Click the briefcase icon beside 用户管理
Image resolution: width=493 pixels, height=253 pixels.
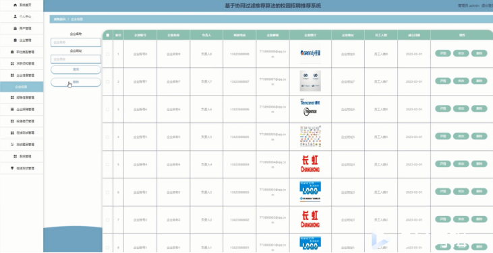[x=15, y=28]
